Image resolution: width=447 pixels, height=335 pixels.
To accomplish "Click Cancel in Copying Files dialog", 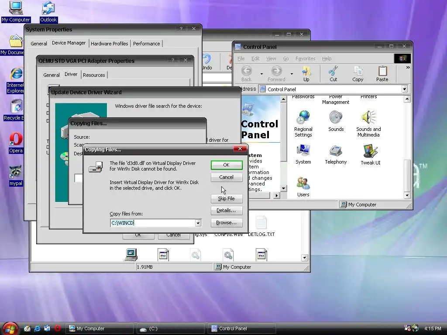I will [227, 177].
